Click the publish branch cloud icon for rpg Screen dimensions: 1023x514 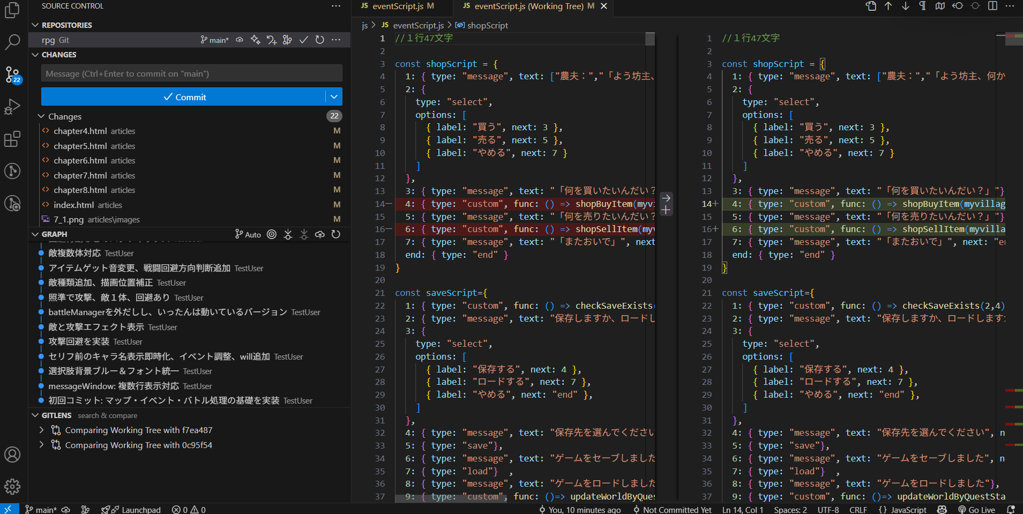[240, 40]
